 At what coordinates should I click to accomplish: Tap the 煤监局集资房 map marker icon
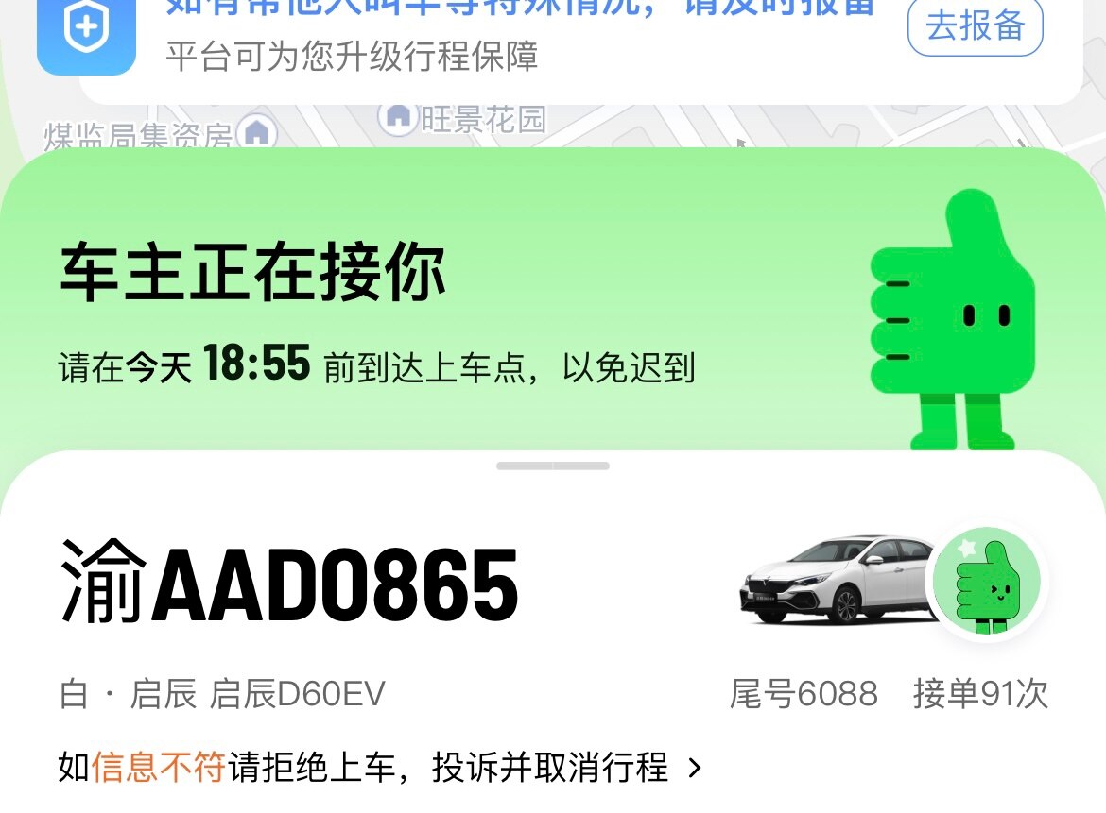click(257, 132)
